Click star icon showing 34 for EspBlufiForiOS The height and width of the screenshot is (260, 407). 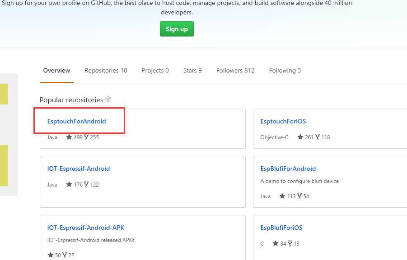tap(276, 243)
